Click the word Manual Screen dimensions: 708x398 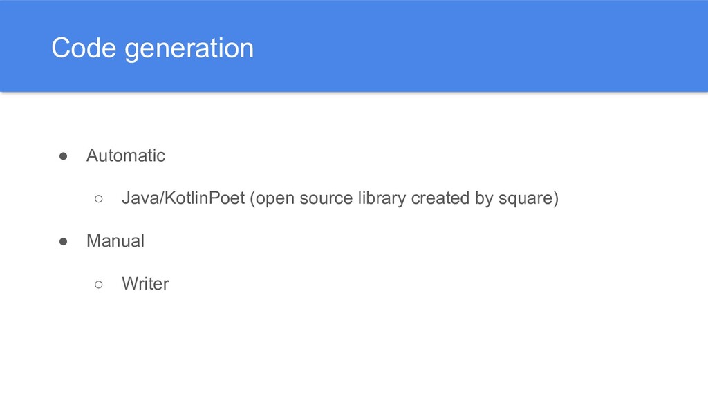(x=115, y=242)
